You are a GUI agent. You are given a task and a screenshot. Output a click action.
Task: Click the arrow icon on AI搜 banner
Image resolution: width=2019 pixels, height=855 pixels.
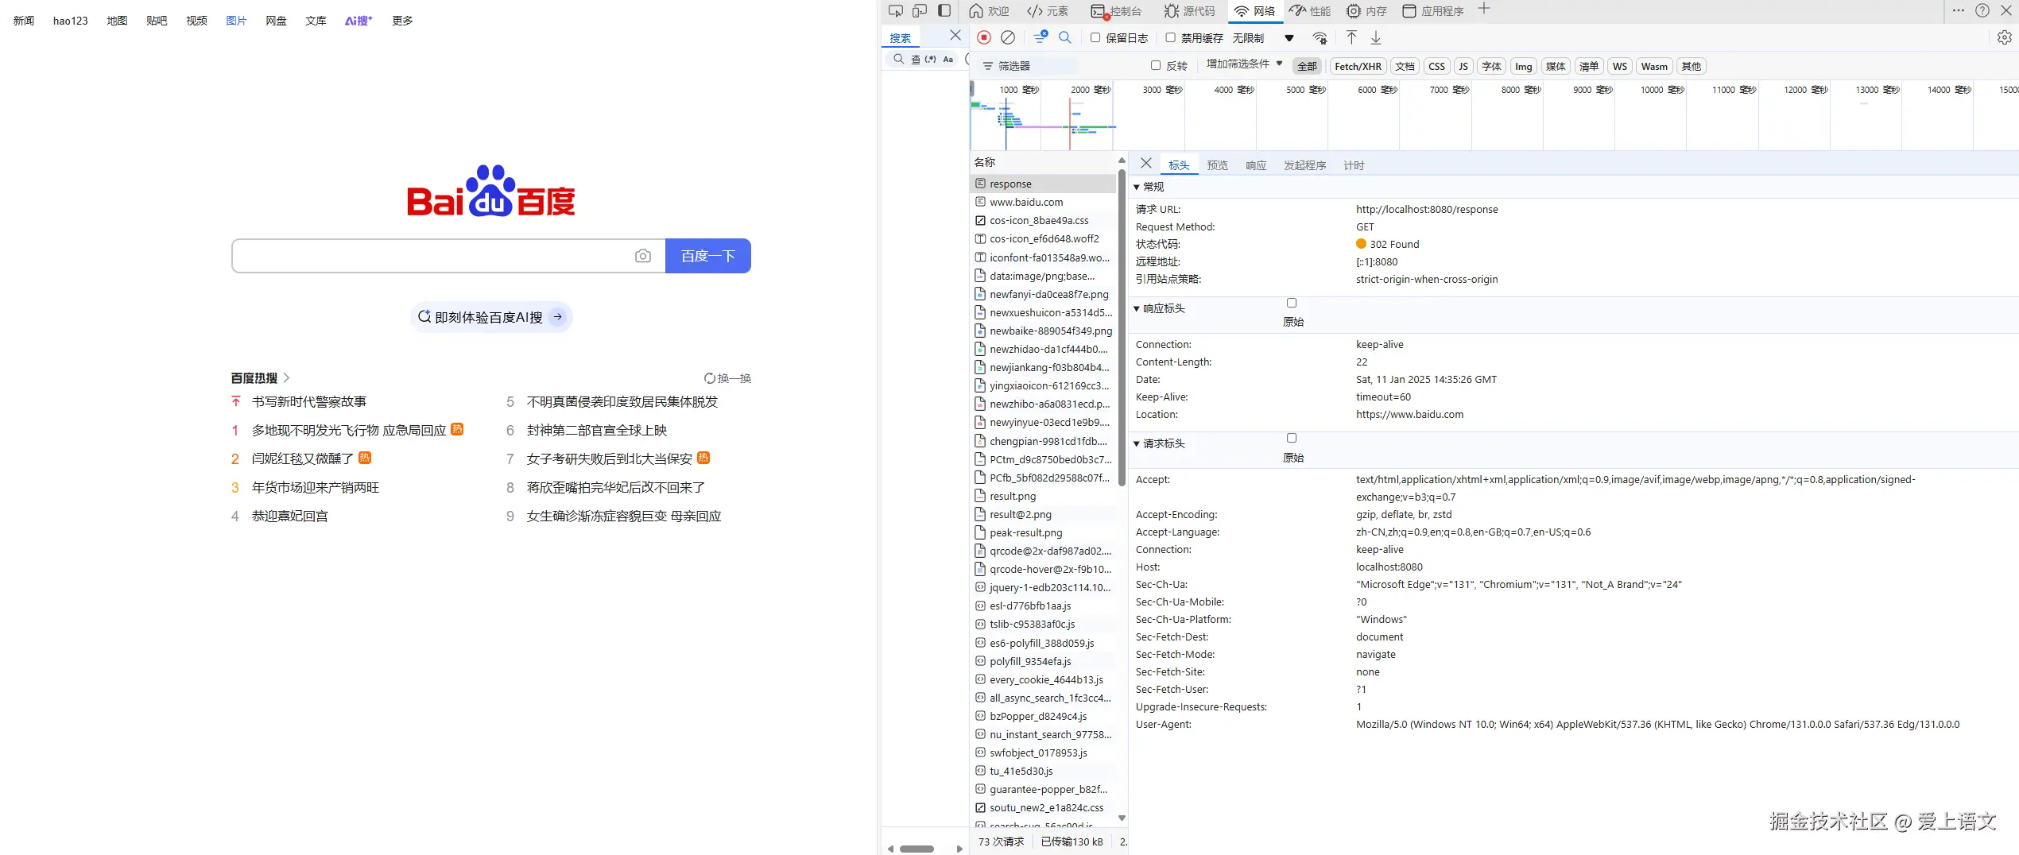click(x=558, y=317)
